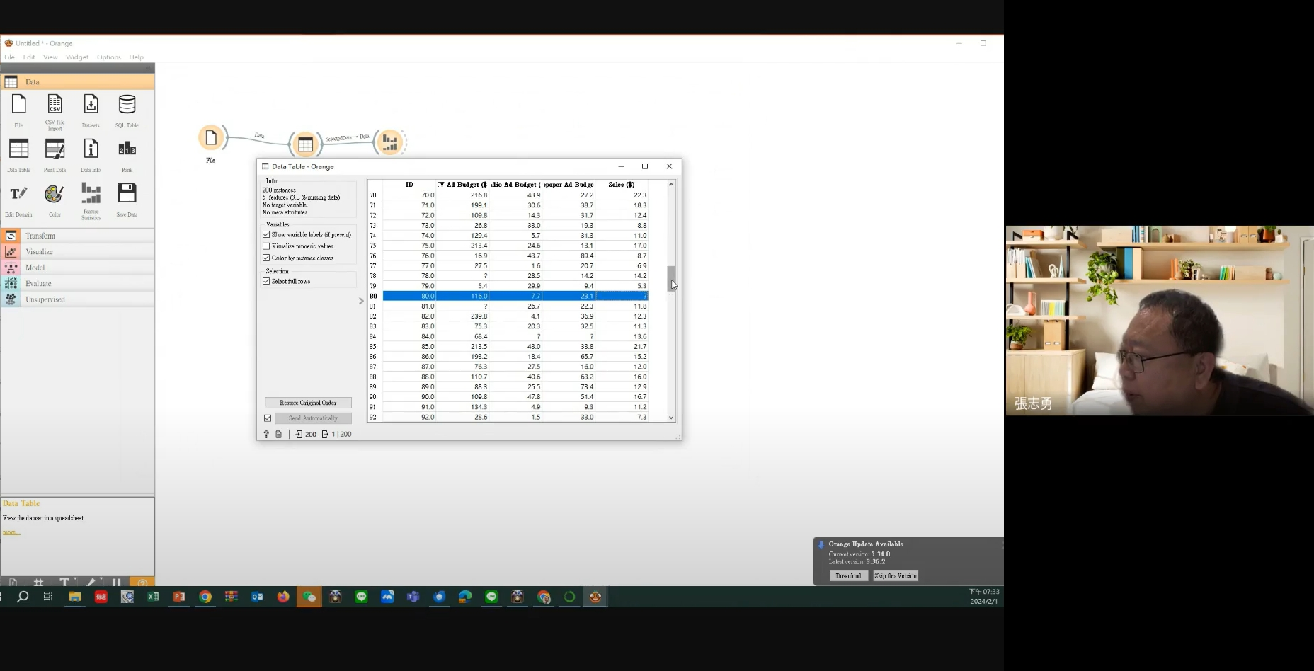Image resolution: width=1314 pixels, height=671 pixels.
Task: Open the Options menu
Action: pyautogui.click(x=108, y=57)
